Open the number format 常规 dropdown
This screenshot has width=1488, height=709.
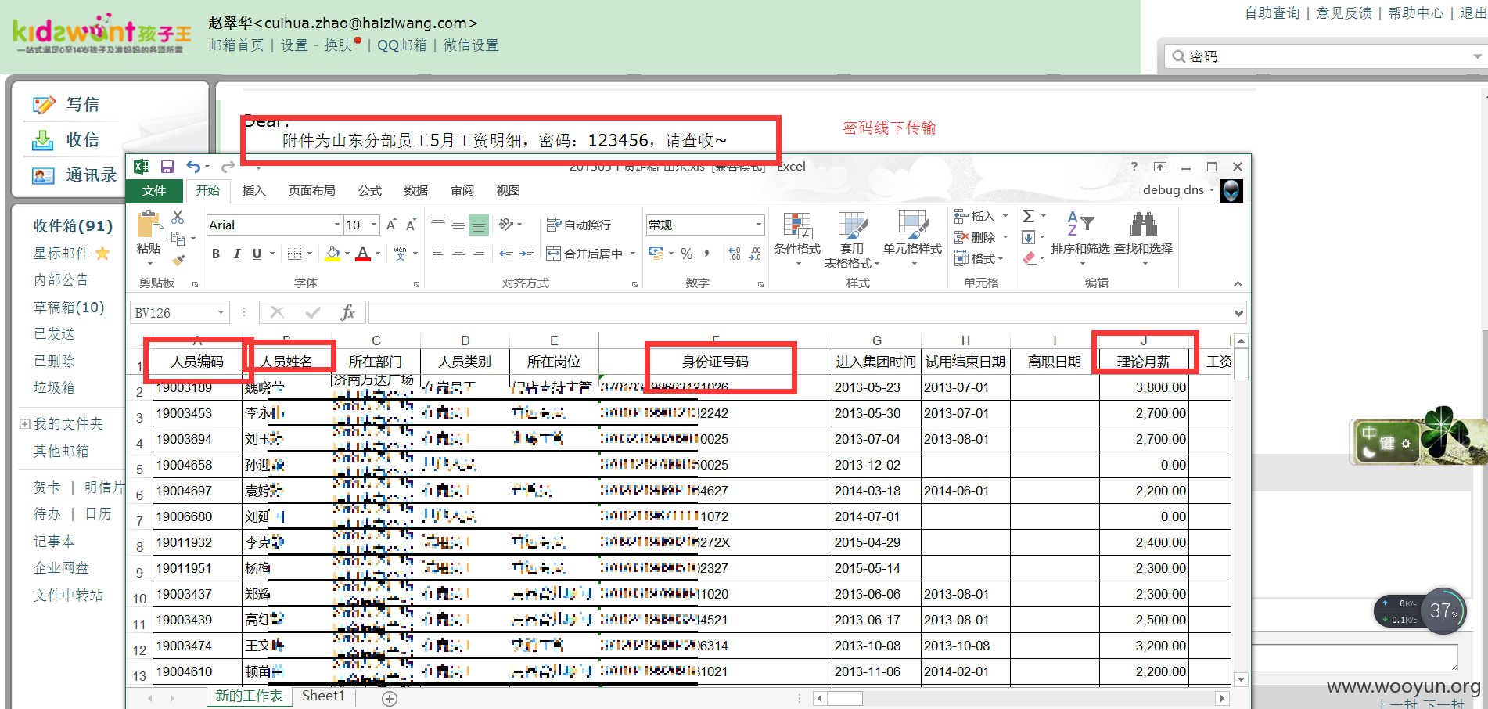758,225
